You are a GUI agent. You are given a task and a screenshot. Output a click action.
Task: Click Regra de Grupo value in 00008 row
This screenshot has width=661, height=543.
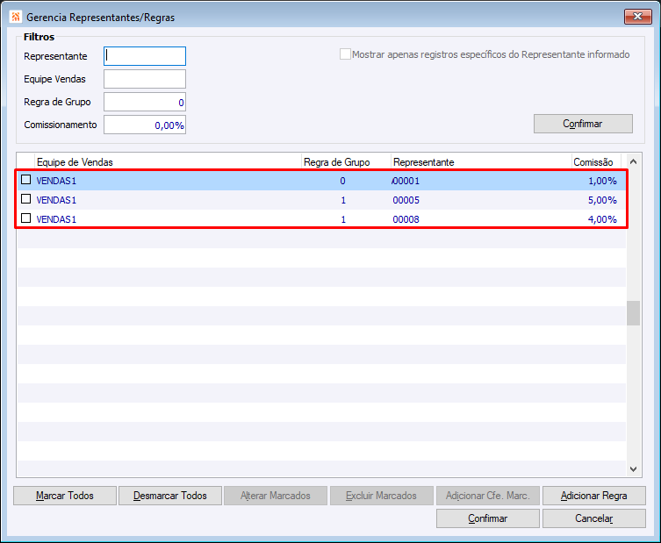coord(343,219)
